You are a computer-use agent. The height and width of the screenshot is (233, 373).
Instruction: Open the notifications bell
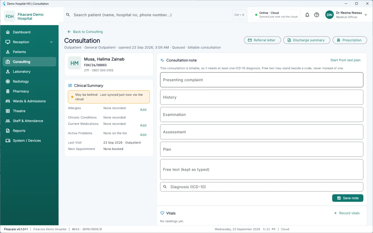[307, 15]
